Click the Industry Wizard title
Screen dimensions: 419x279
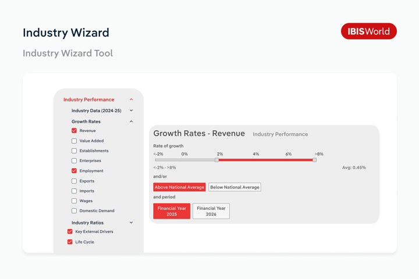tap(66, 33)
